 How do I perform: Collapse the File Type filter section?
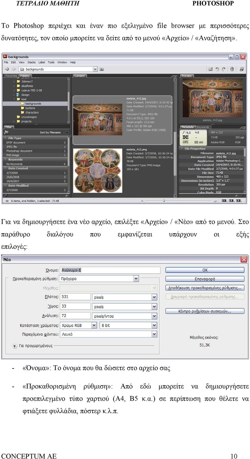coord(5,138)
